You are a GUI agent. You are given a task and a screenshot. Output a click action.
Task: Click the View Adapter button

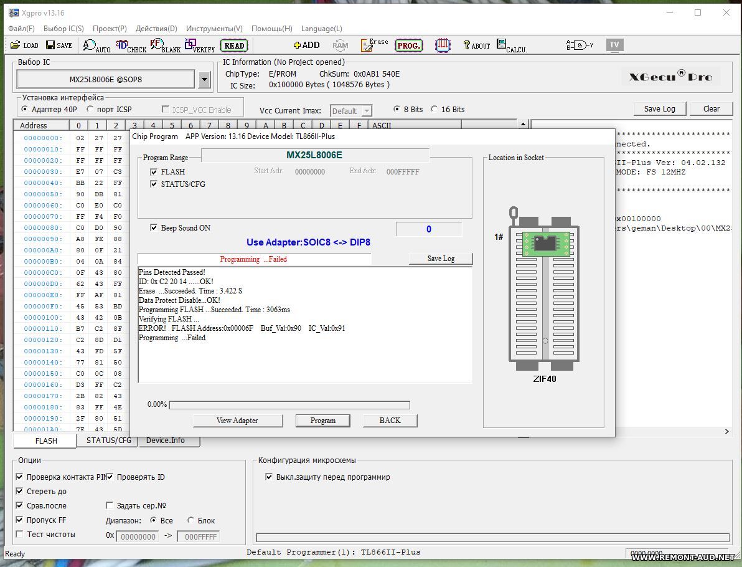[x=237, y=421]
